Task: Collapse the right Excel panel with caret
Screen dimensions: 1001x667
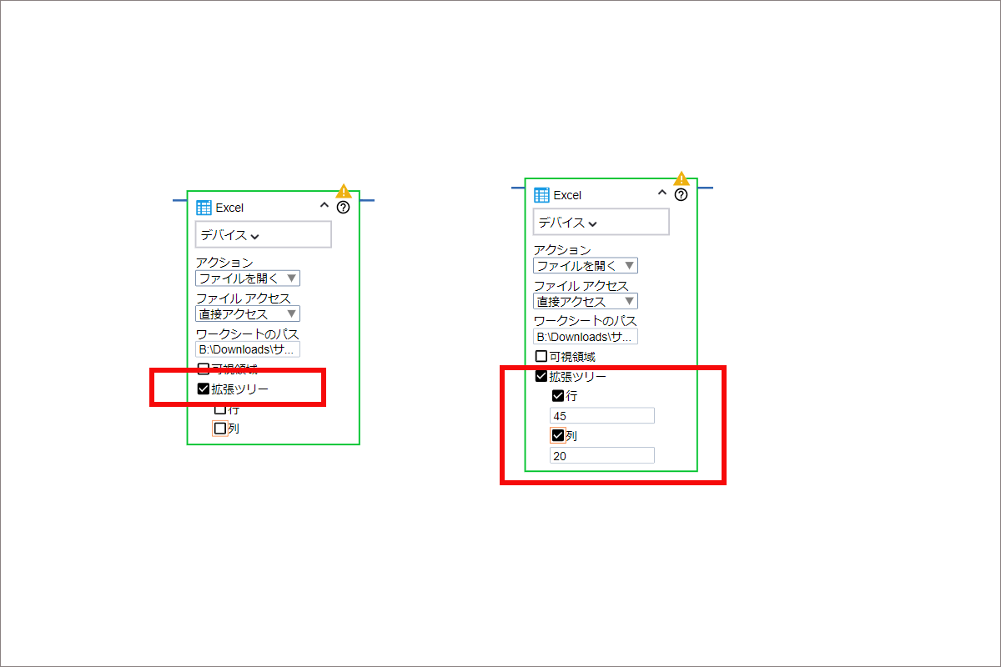Action: point(662,193)
